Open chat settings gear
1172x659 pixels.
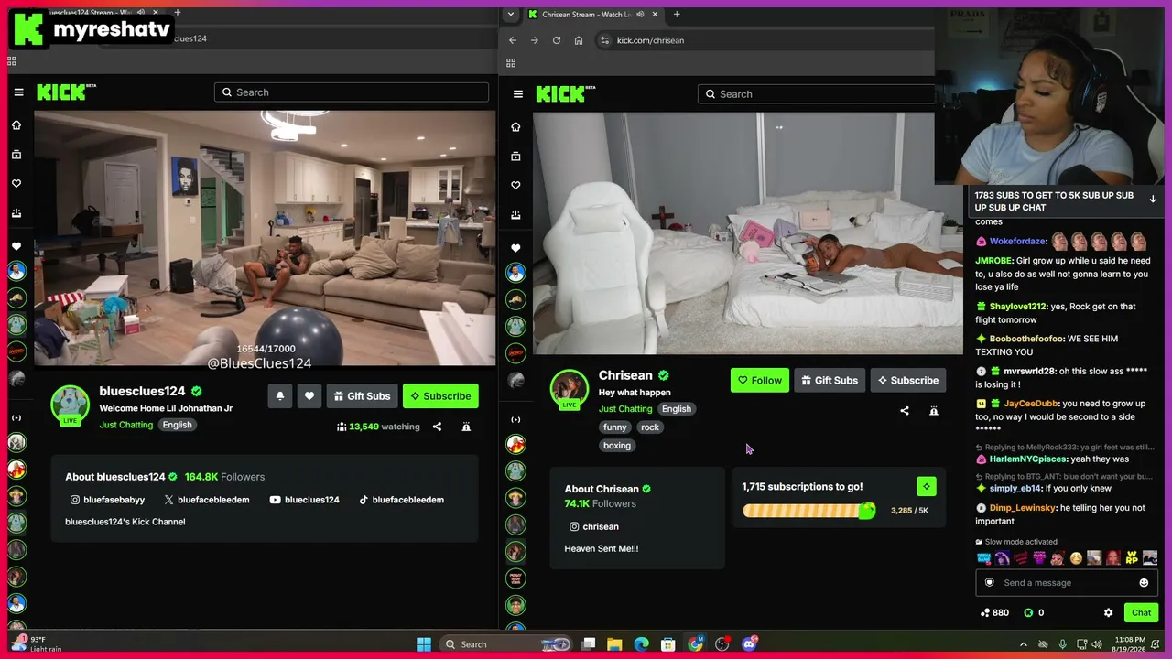point(1108,613)
